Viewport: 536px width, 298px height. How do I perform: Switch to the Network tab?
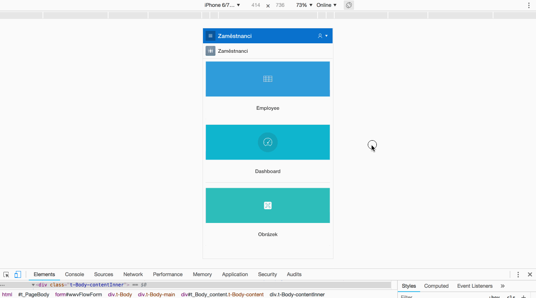(133, 274)
